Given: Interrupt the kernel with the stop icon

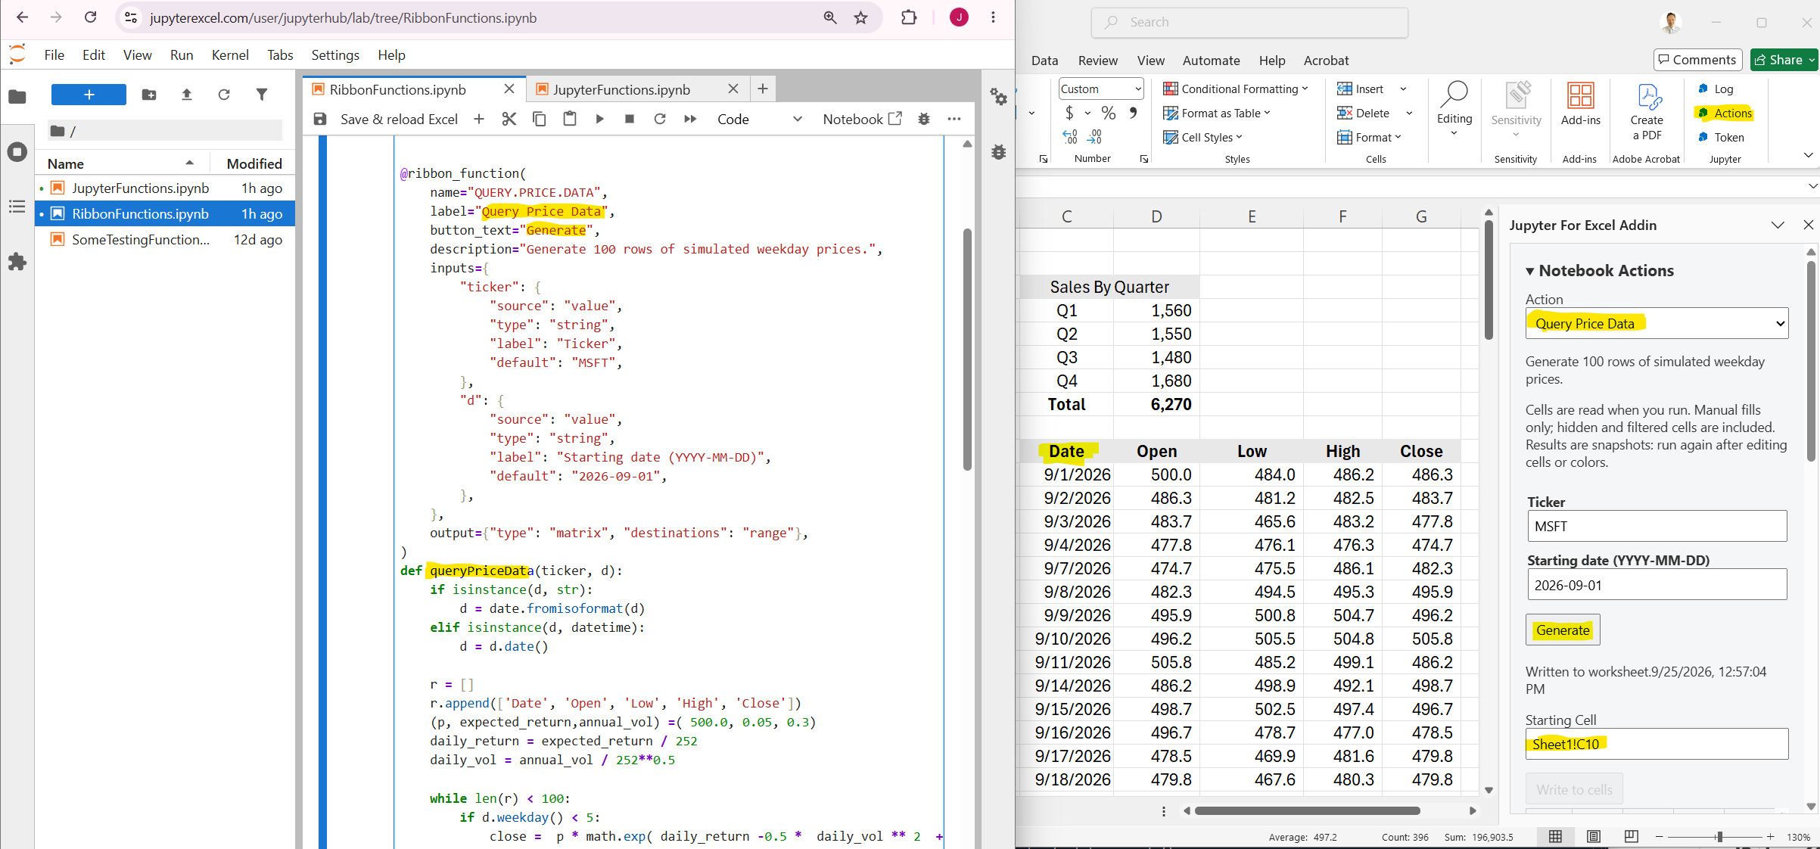Looking at the screenshot, I should coord(630,119).
